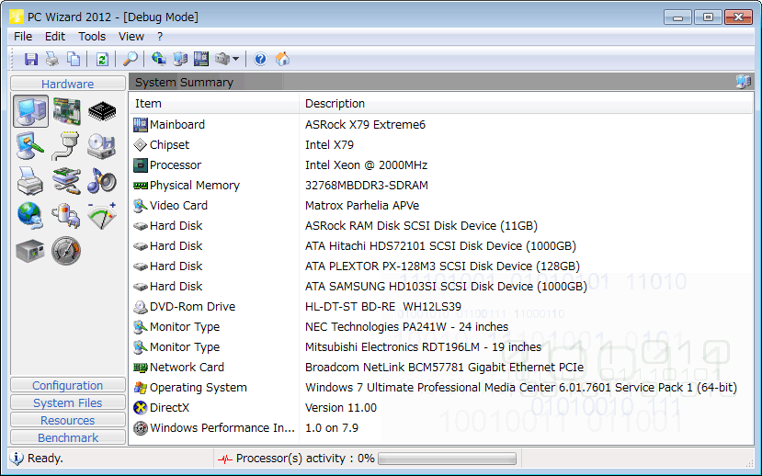Screen dimensions: 762x476
Task: Select the Video Card row in list
Action: (178, 206)
